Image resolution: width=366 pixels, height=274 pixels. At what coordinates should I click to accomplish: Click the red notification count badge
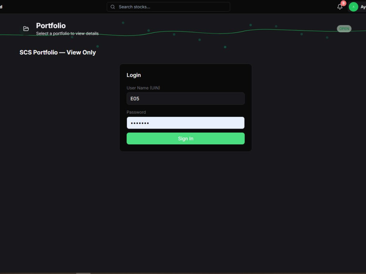click(343, 3)
